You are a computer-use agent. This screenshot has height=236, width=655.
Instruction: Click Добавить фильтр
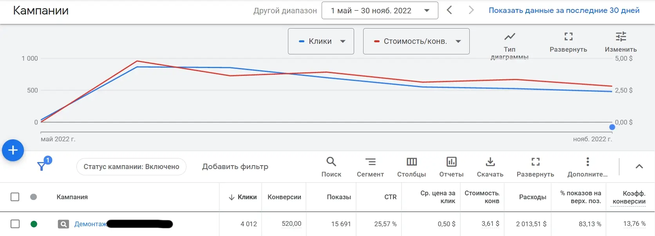click(x=235, y=167)
